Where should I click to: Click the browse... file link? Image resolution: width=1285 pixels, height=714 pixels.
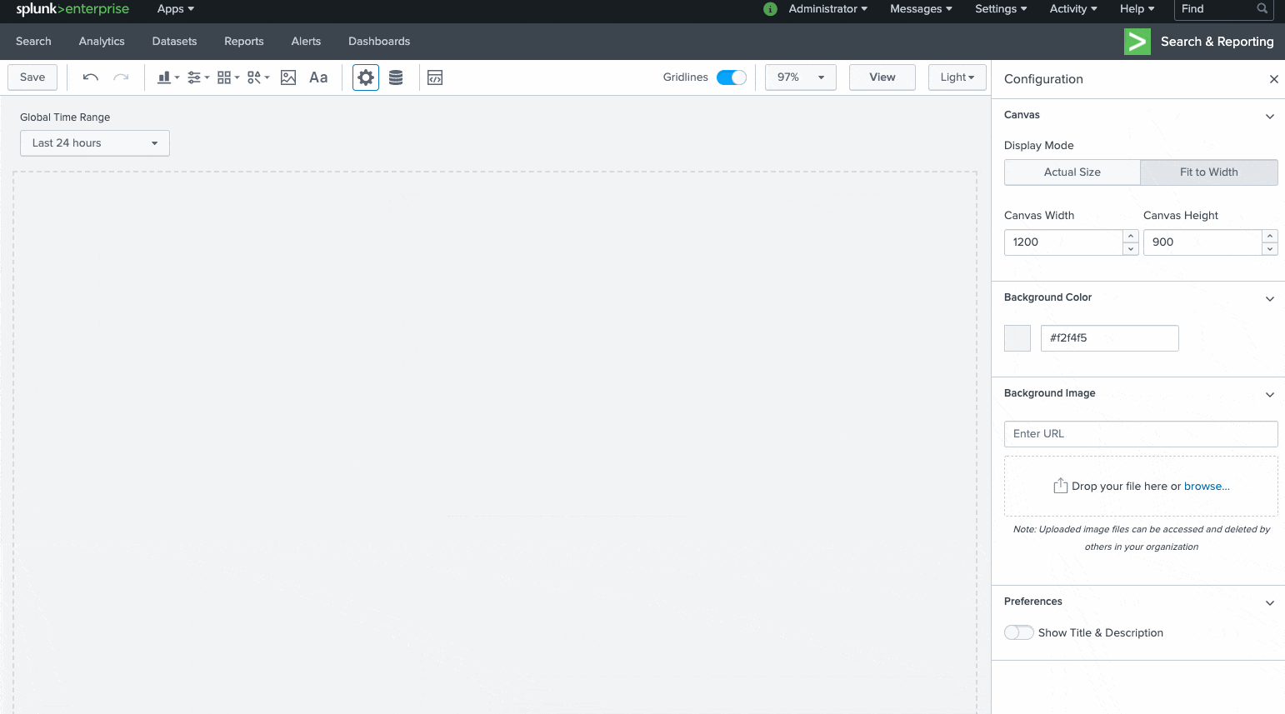click(1207, 487)
